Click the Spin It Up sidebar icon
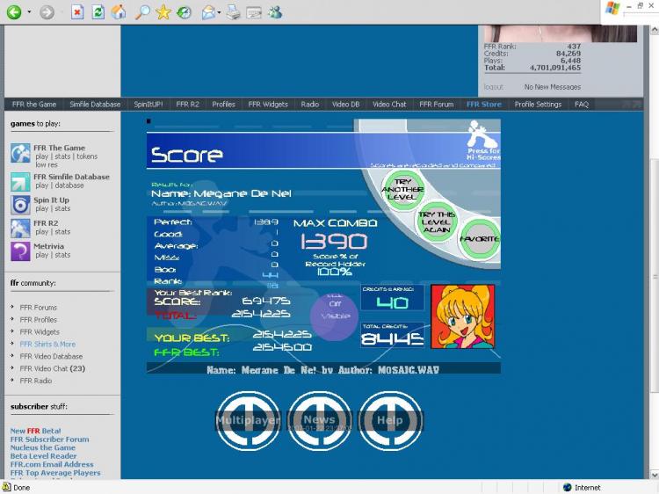 [x=20, y=205]
